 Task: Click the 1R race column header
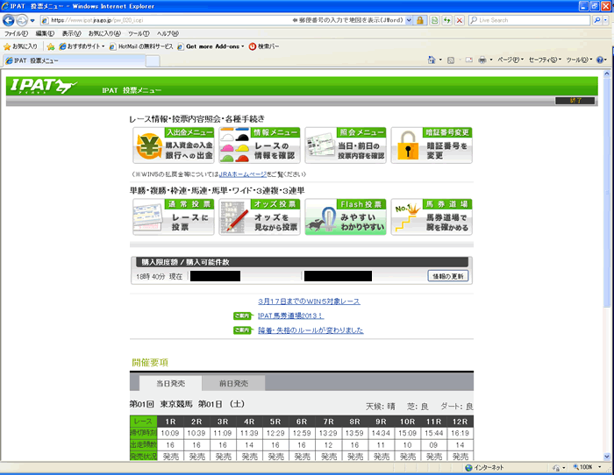pyautogui.click(x=170, y=422)
